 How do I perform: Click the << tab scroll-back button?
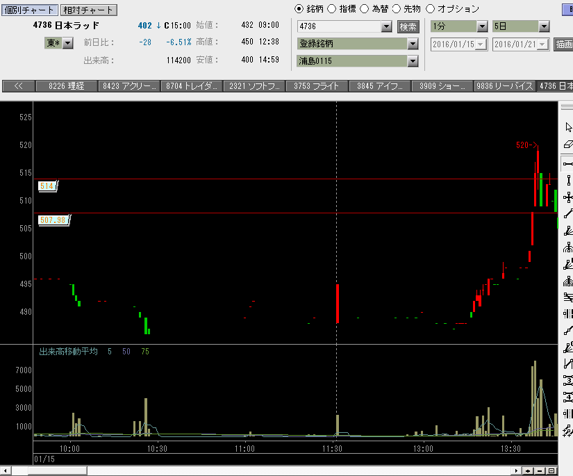pos(19,86)
